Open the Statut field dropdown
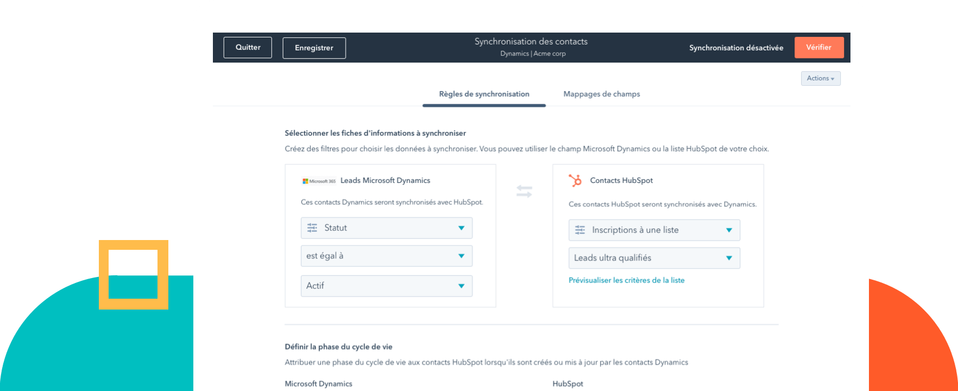The width and height of the screenshot is (958, 391). 386,228
